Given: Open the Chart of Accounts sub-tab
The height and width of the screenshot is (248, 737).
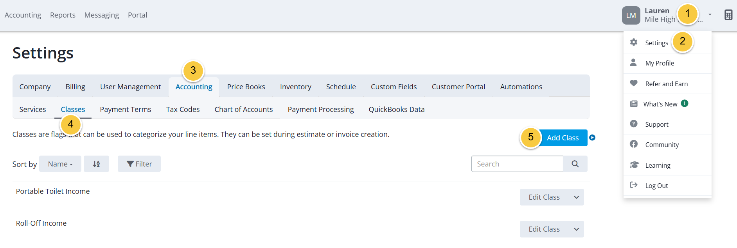Looking at the screenshot, I should 244,109.
